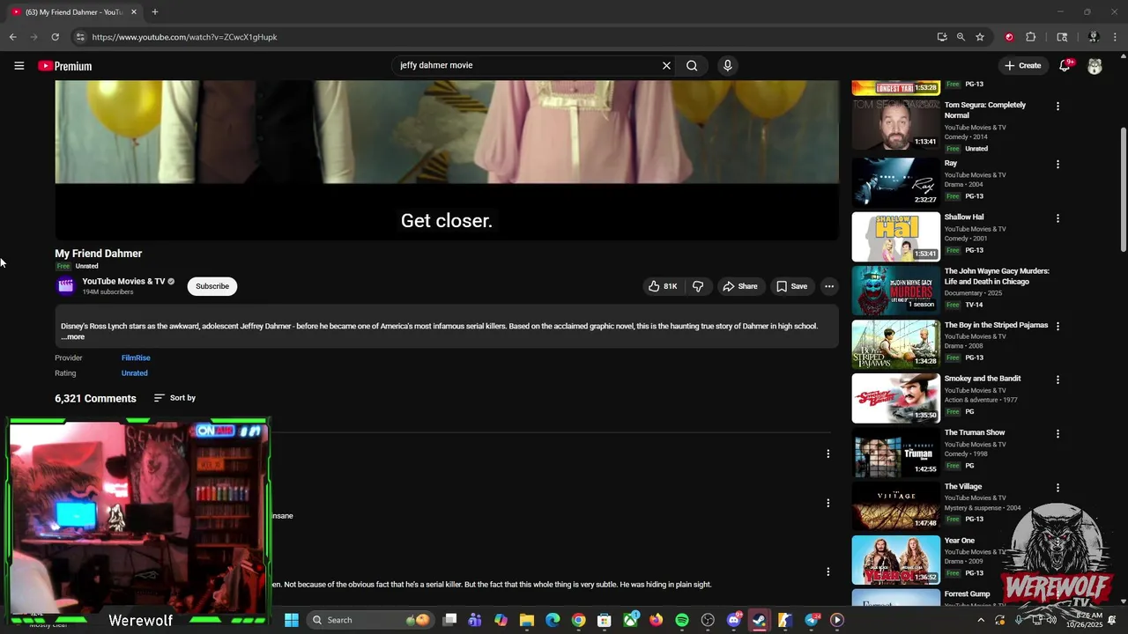Screen dimensions: 1128x634
Task: Open options for Tom Segura: Completely Normal
Action: click(x=1057, y=107)
